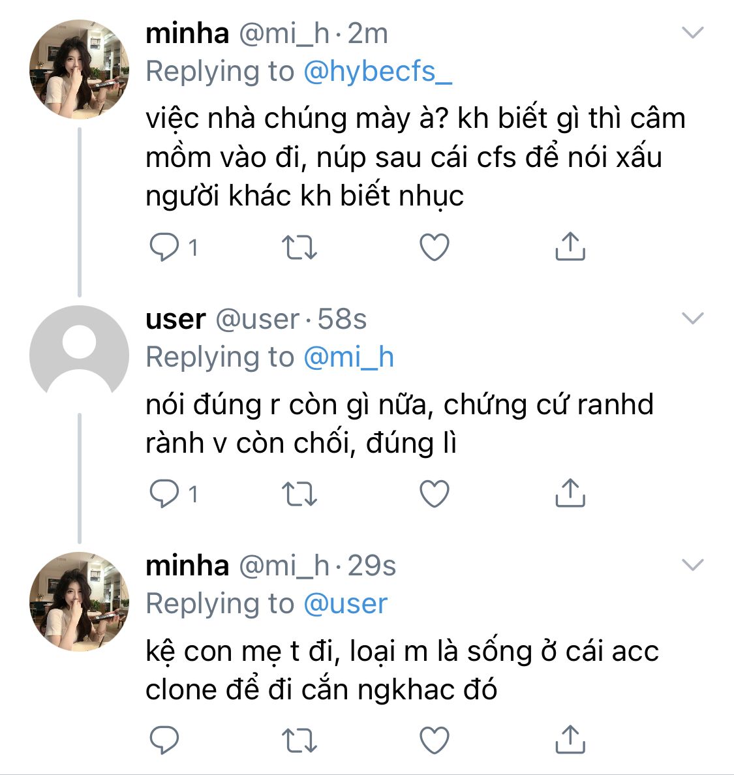
Task: Share the tweet from user
Action: (x=570, y=493)
